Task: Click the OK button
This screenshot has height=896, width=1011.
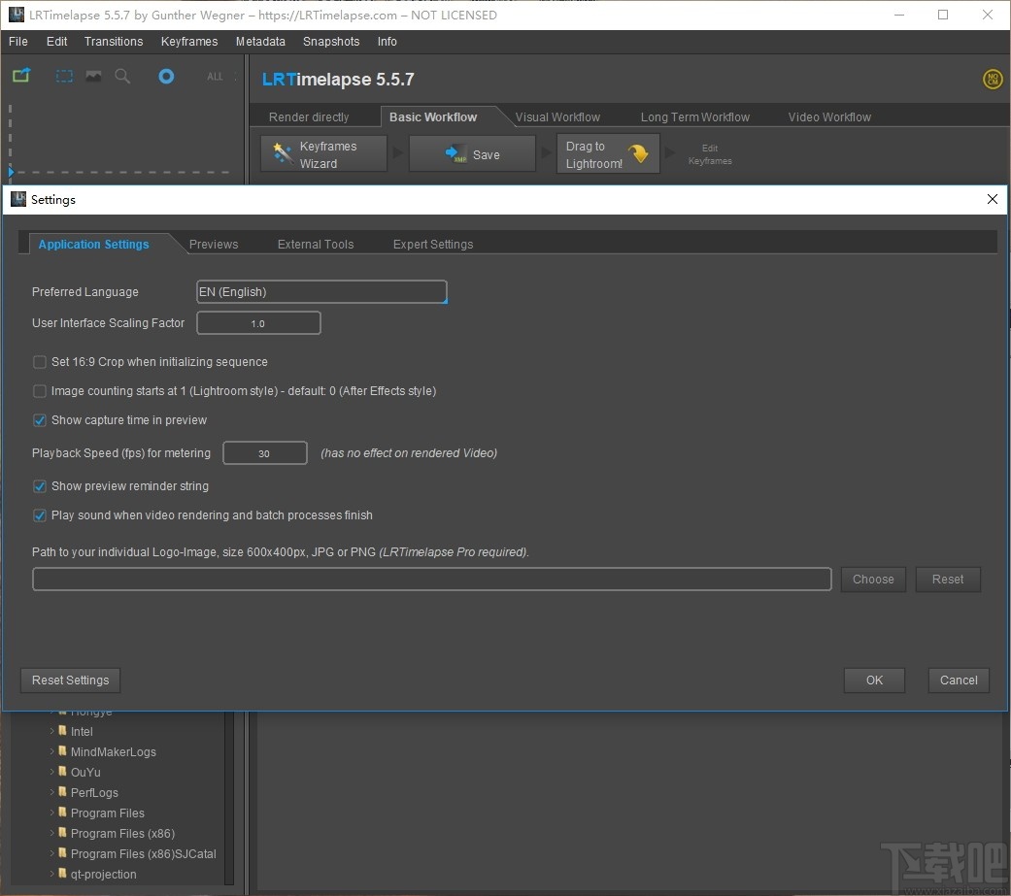Action: (874, 680)
